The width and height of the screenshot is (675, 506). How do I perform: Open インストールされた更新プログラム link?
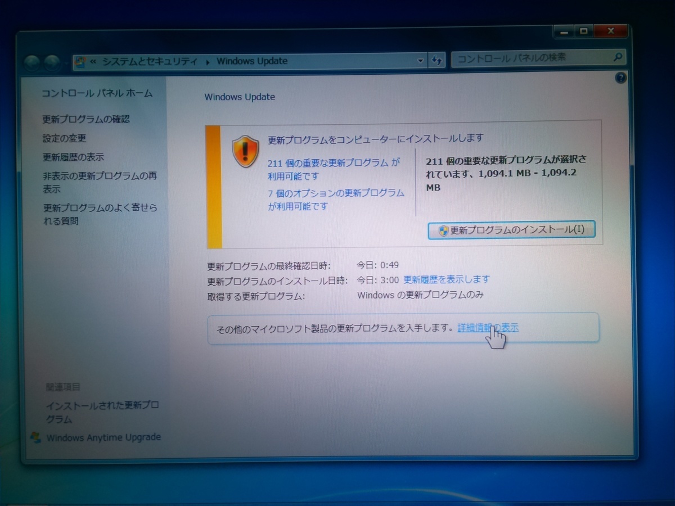pos(102,412)
